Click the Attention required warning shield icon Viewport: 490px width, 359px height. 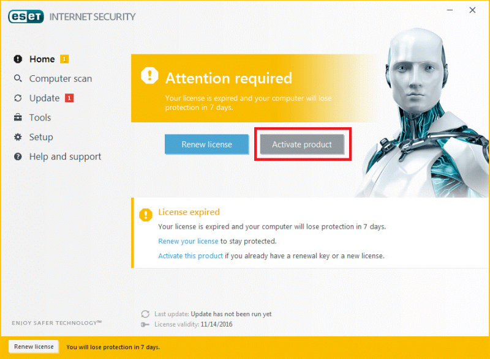coord(149,76)
